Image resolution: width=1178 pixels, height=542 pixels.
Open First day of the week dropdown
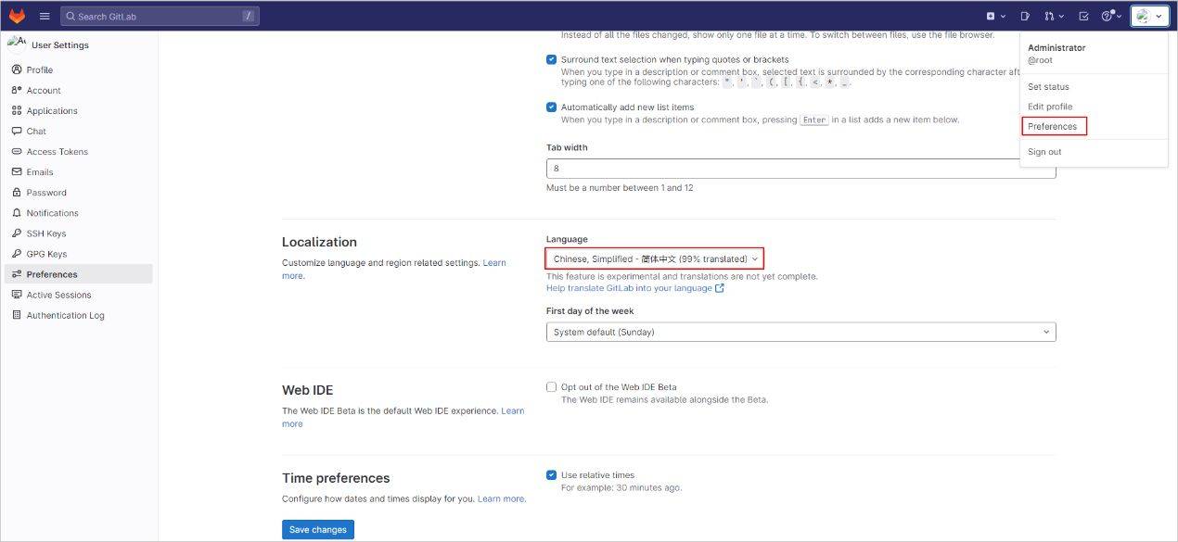point(800,332)
